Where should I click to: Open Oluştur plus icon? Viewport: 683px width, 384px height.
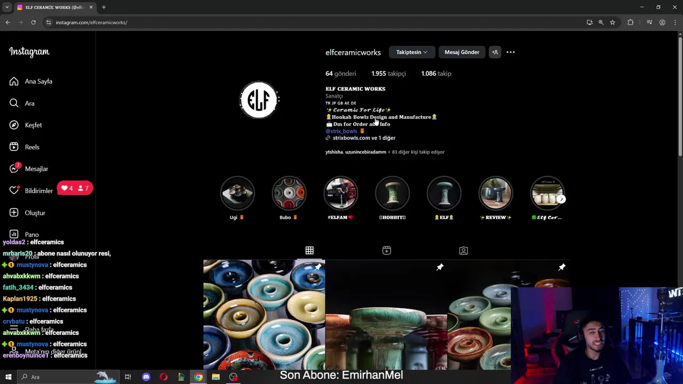coord(14,212)
